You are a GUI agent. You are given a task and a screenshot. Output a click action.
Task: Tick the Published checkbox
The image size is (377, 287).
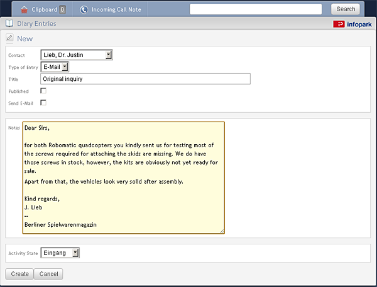point(43,91)
